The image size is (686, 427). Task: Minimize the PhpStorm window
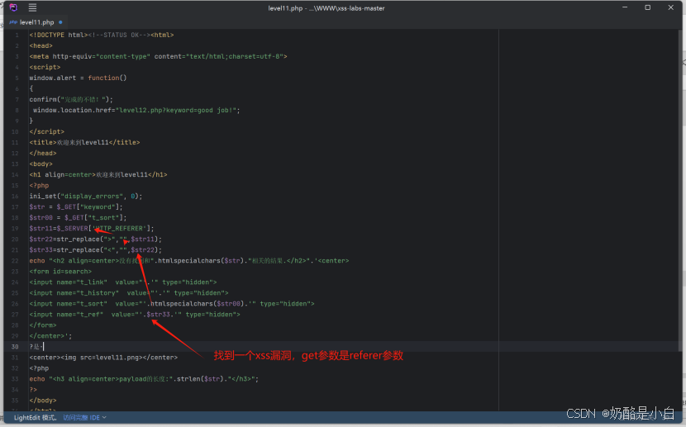pos(625,7)
